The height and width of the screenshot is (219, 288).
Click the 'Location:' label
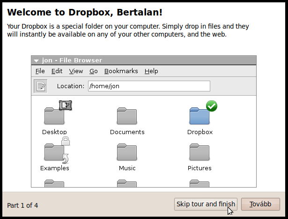(71, 86)
